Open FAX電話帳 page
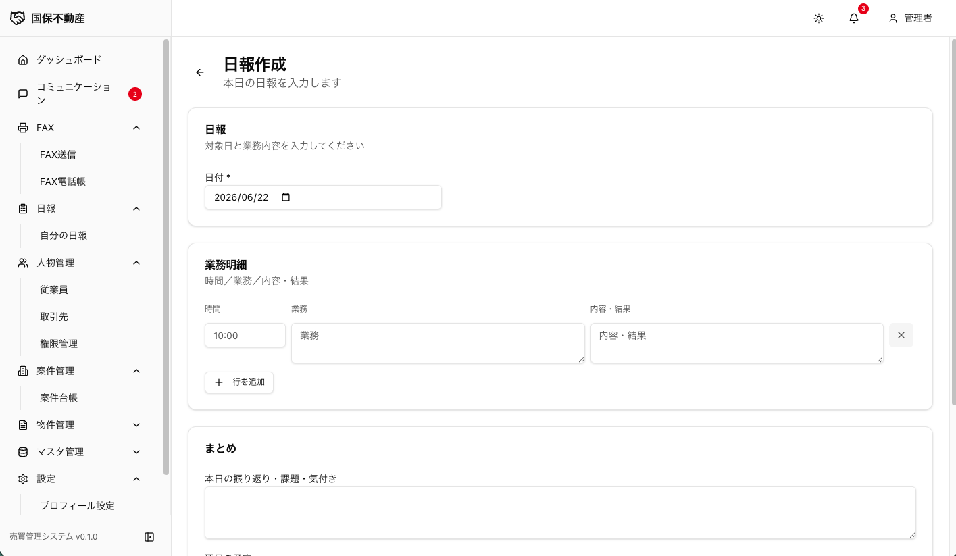Image resolution: width=956 pixels, height=556 pixels. point(63,182)
